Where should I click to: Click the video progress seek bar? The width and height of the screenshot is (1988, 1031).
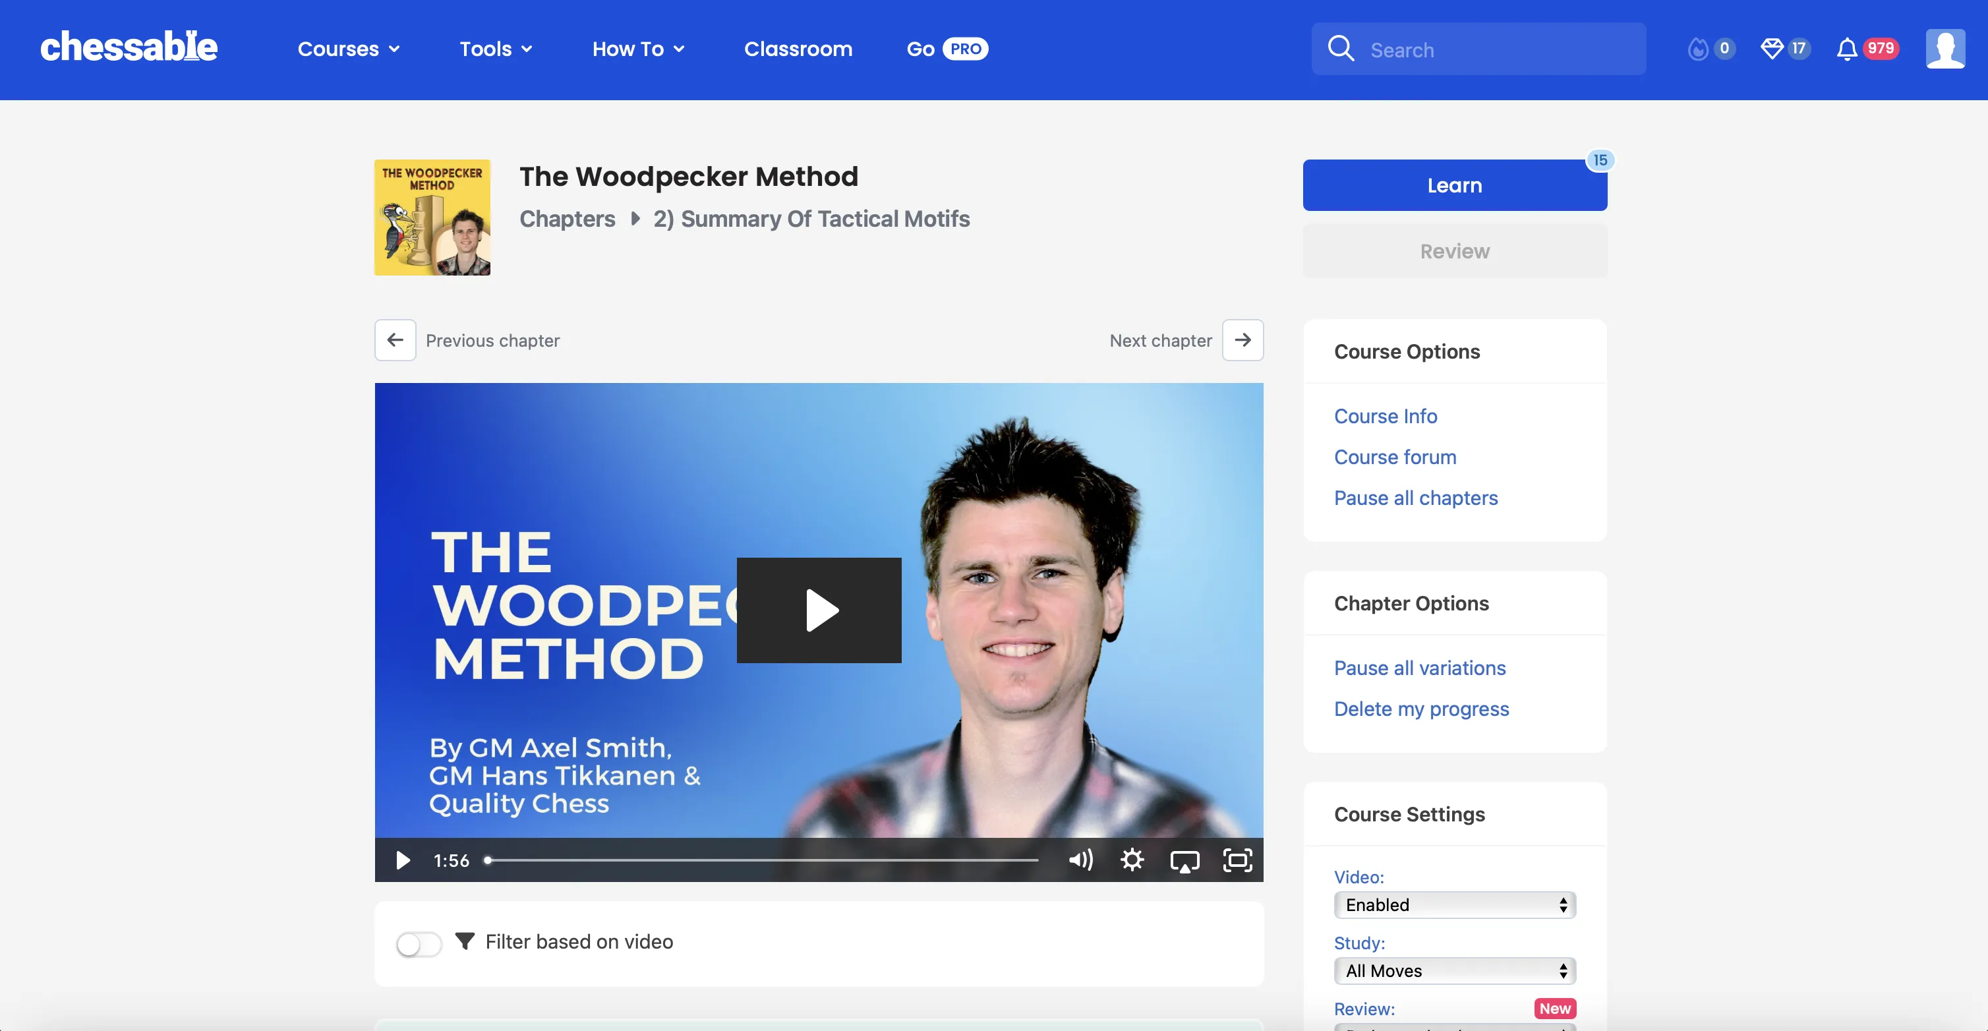(763, 860)
